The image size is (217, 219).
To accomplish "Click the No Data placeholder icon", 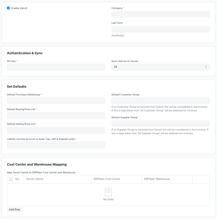I will pos(108,192).
